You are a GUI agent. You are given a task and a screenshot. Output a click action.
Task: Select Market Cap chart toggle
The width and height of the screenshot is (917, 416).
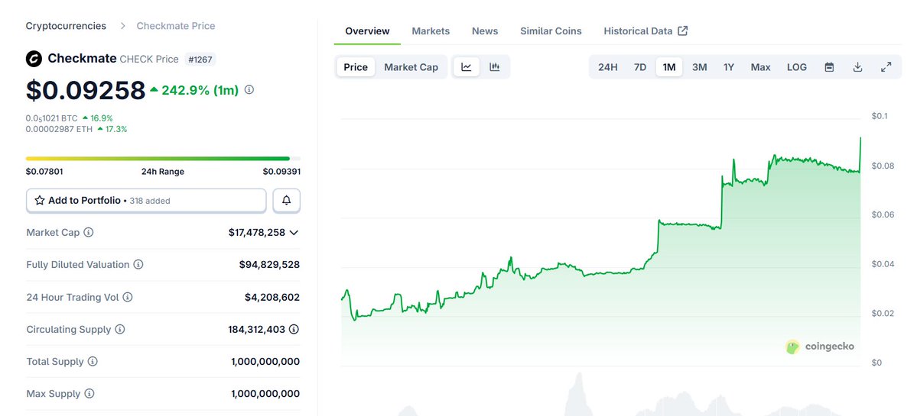click(x=411, y=67)
